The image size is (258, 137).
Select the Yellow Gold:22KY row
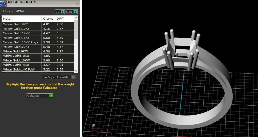[x=38, y=47]
